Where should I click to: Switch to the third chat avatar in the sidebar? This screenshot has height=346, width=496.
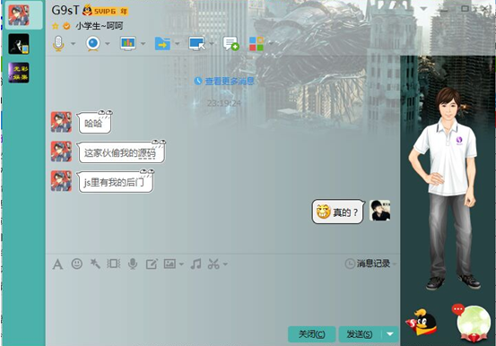(x=19, y=73)
